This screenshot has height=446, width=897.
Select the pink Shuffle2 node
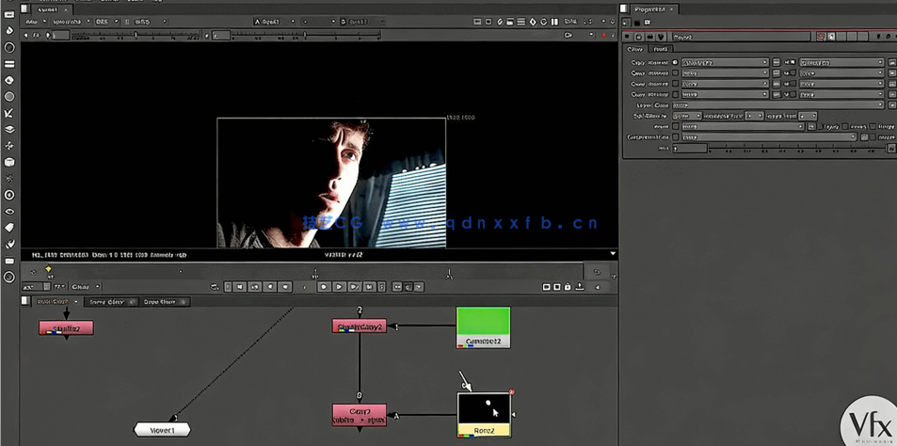pos(66,328)
